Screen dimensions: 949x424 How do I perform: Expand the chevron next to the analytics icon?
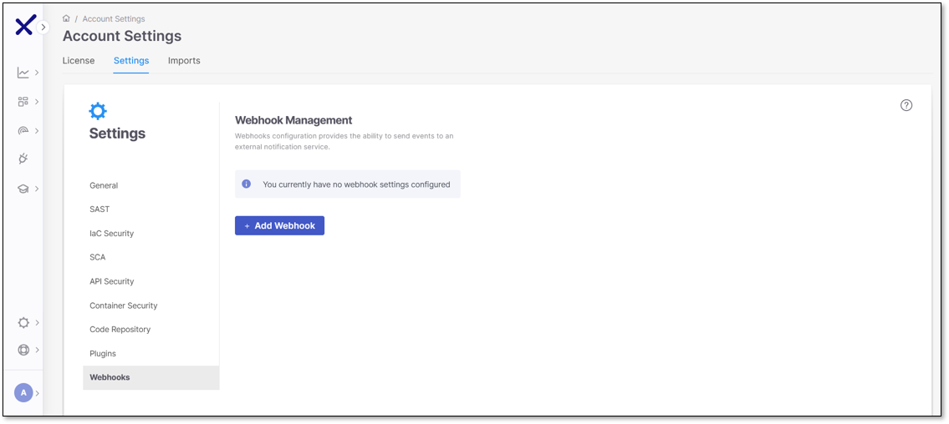pos(37,73)
